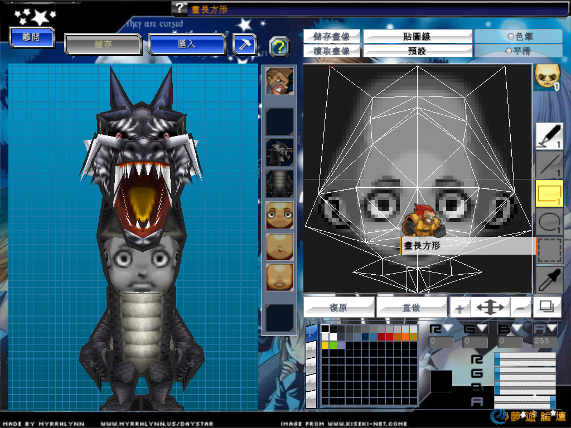The height and width of the screenshot is (428, 571).
Task: Click the hammer tool button
Action: [x=244, y=45]
